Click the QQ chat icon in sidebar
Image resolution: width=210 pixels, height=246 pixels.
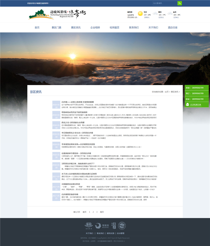pyautogui.click(x=187, y=104)
